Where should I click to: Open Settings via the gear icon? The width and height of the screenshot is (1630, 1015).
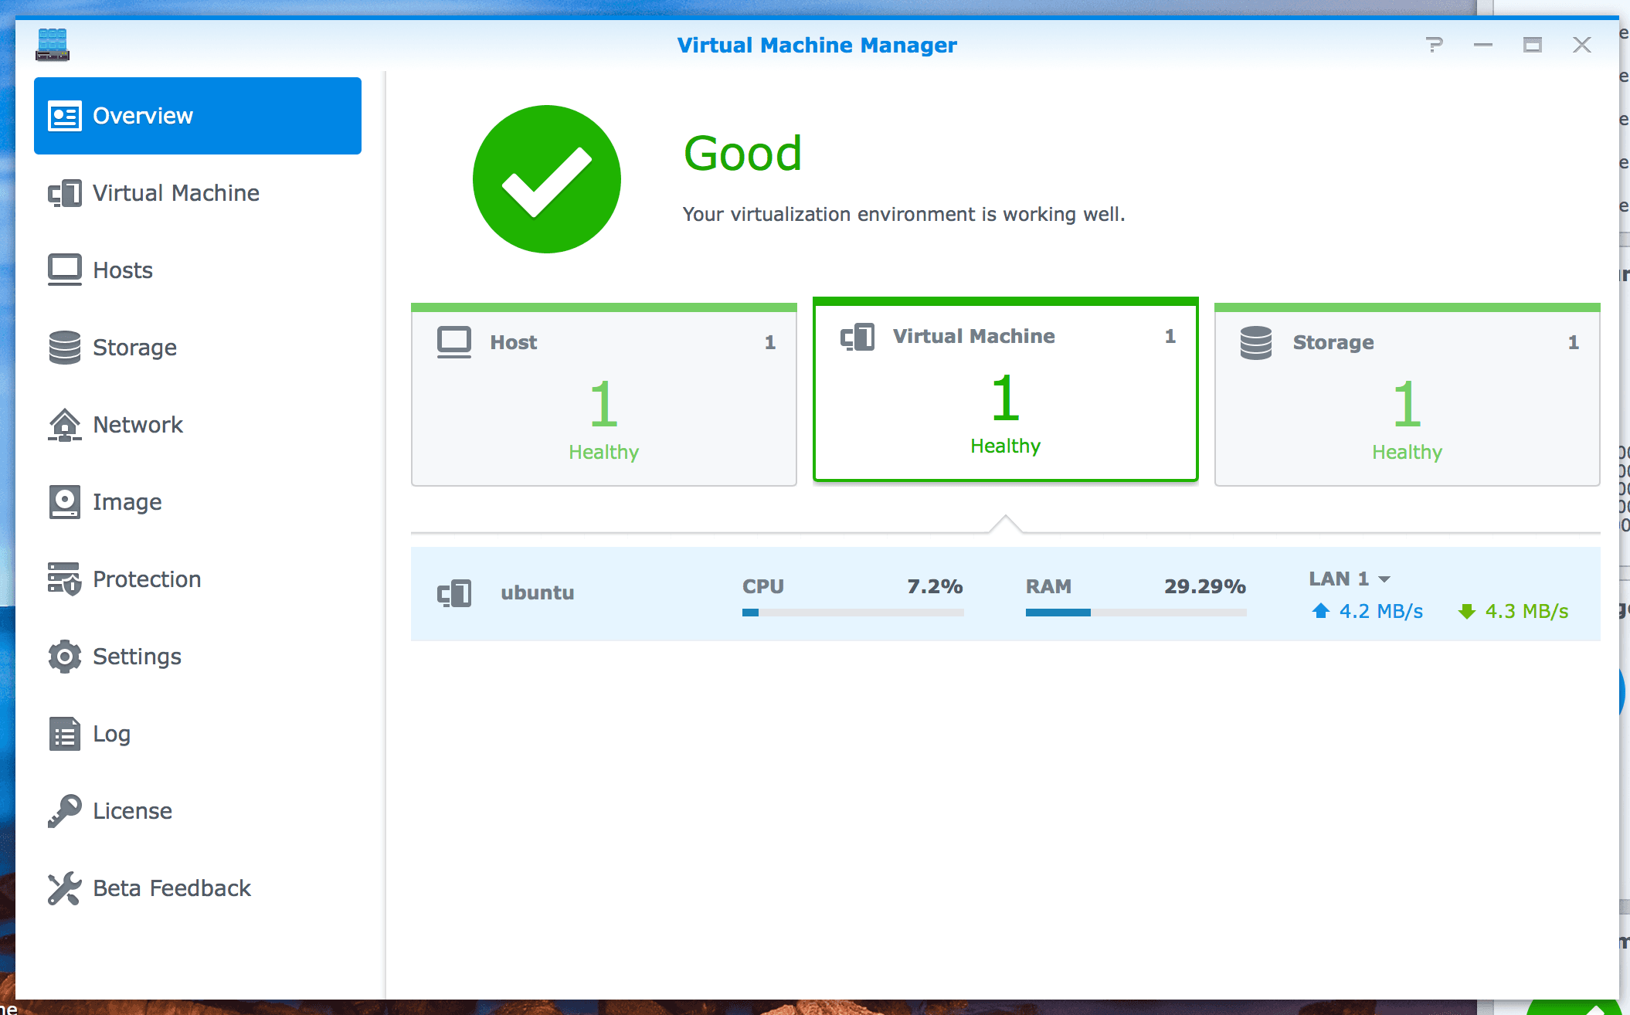65,657
